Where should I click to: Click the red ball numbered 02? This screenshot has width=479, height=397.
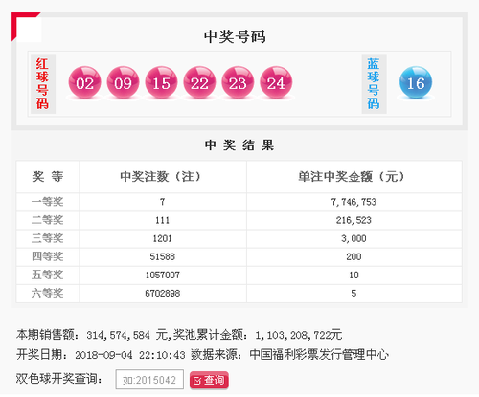(84, 82)
